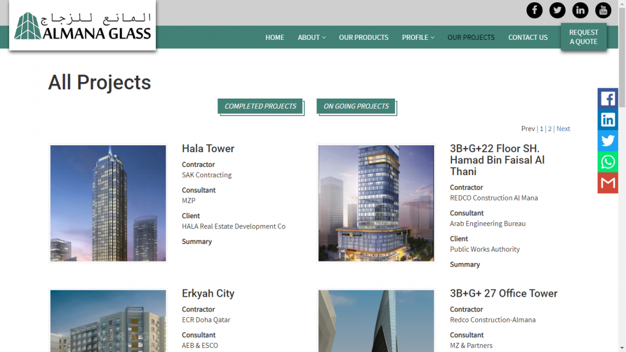
Task: Click the 'REDCO Construction Al Mana' text
Action: tap(494, 198)
